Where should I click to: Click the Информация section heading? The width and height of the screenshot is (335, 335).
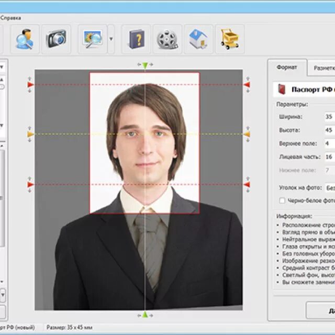pos(294,216)
